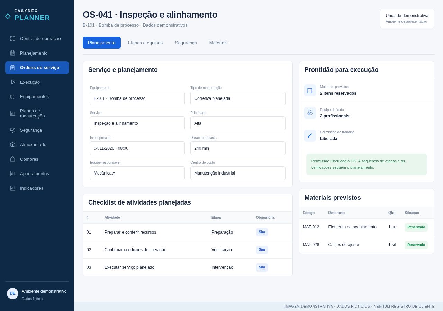Open the Etapas e equipes tab
443x311 pixels.
point(145,43)
